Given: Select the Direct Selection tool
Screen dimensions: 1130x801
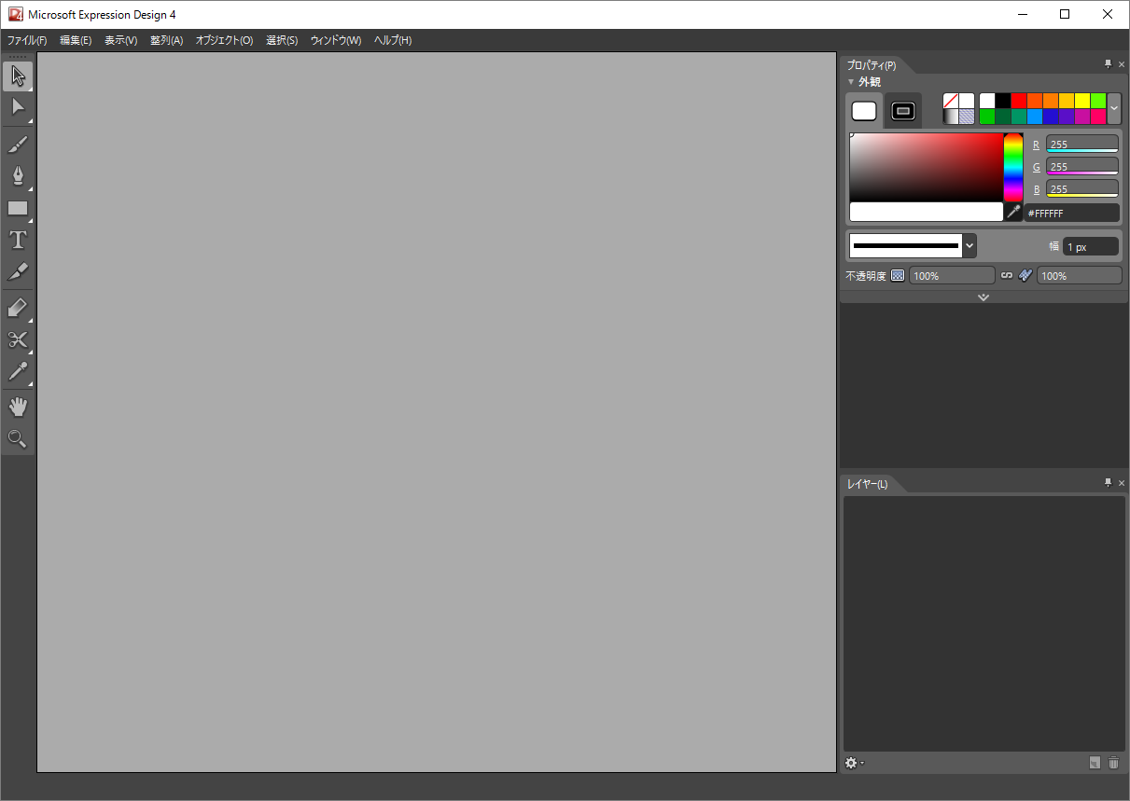Looking at the screenshot, I should point(18,108).
